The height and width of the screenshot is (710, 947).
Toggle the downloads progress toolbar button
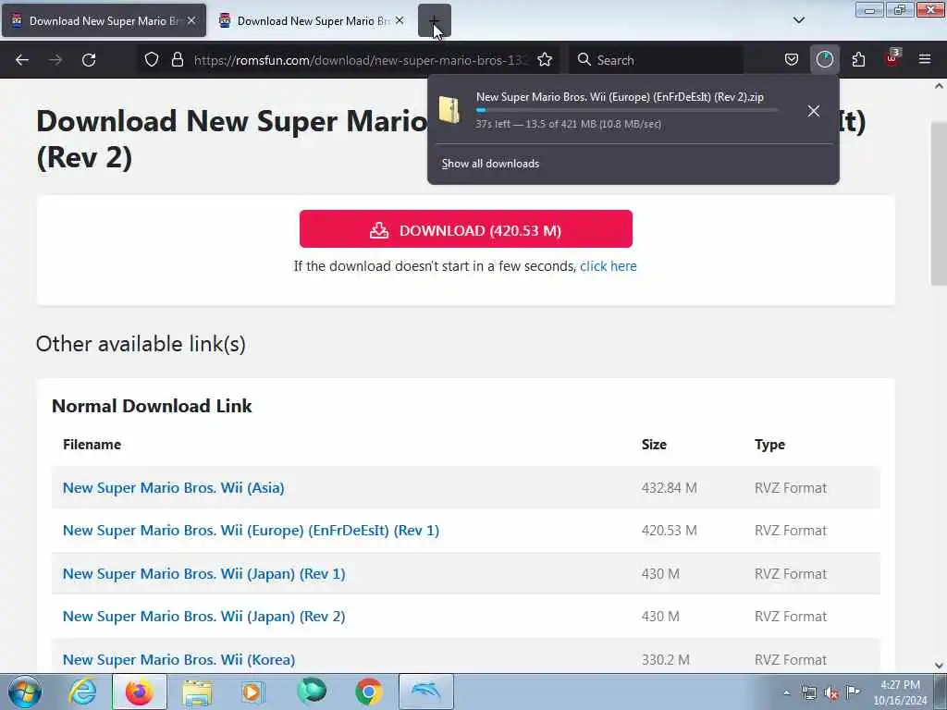(824, 60)
